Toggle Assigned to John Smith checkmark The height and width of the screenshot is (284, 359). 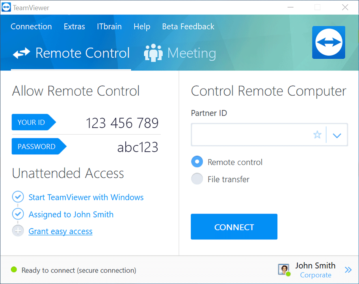tap(18, 213)
